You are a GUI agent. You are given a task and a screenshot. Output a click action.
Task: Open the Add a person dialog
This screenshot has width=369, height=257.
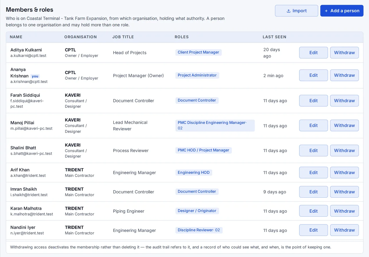click(342, 11)
